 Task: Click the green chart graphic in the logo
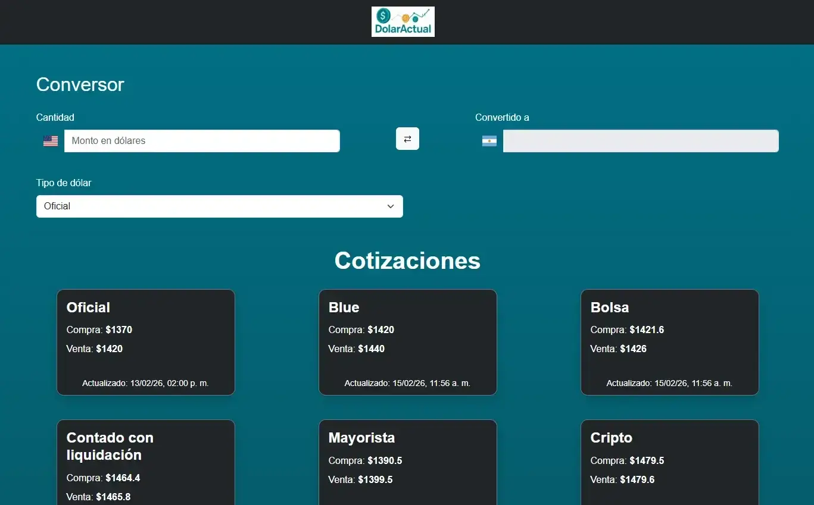417,14
